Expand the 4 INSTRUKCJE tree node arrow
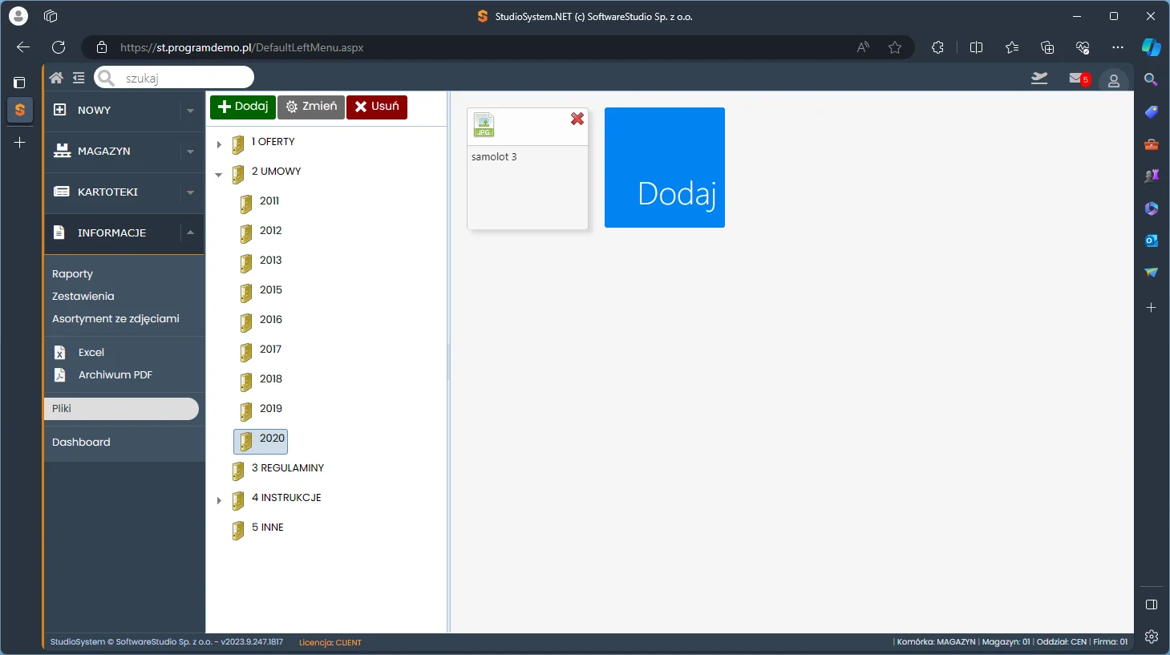The height and width of the screenshot is (655, 1170). (219, 500)
